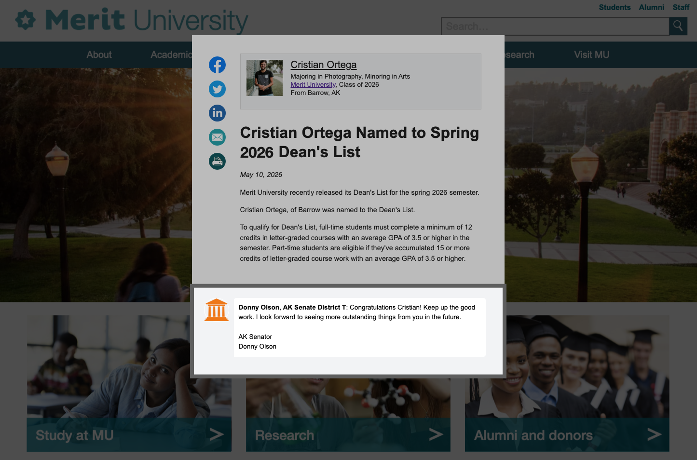Viewport: 697px width, 460px height.
Task: Select the Visit MU navigation item
Action: (x=591, y=54)
